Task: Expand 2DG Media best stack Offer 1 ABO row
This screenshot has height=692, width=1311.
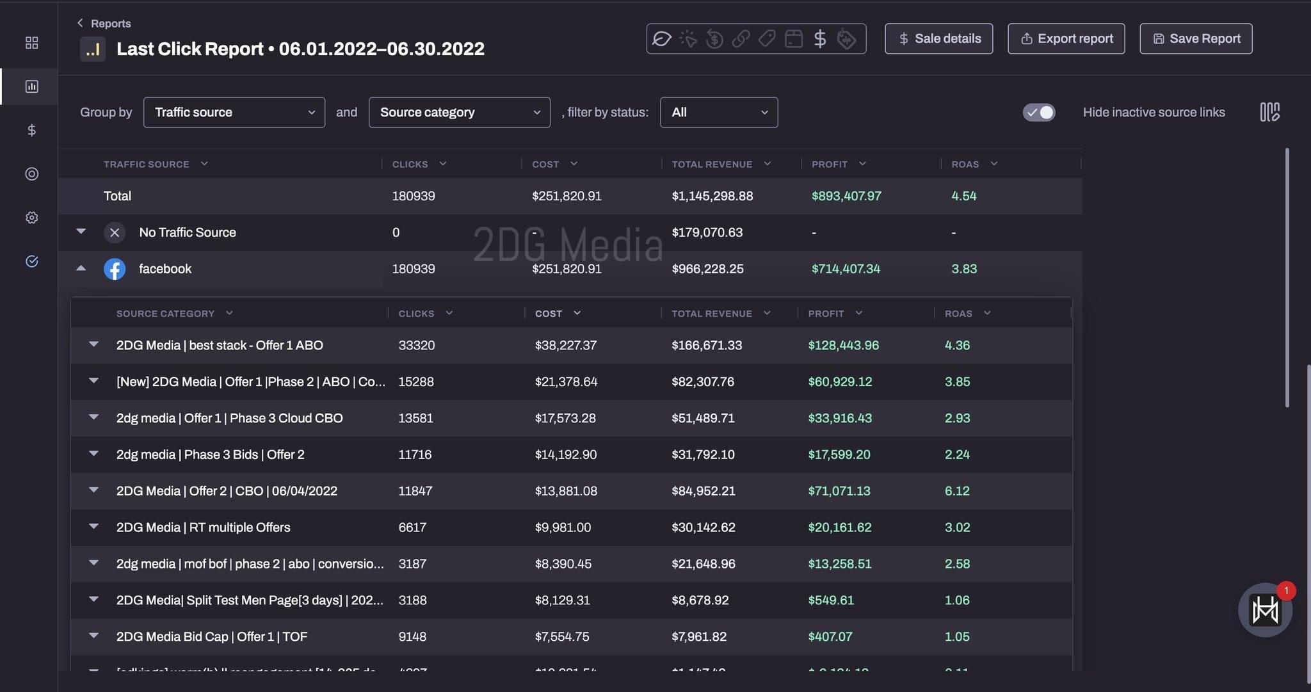Action: coord(93,344)
